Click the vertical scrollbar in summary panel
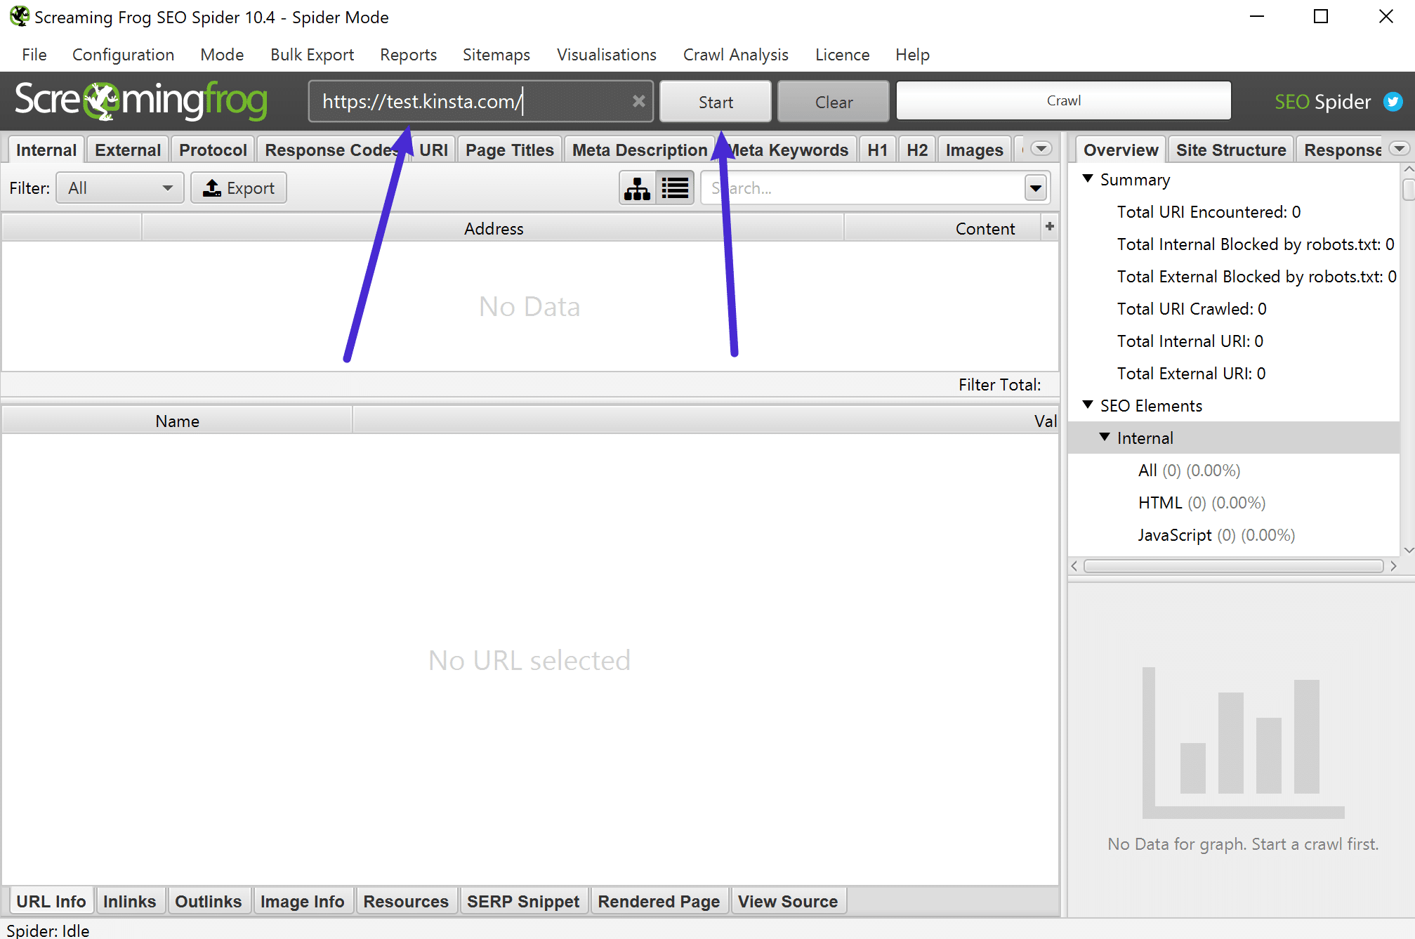1415x939 pixels. pyautogui.click(x=1407, y=183)
